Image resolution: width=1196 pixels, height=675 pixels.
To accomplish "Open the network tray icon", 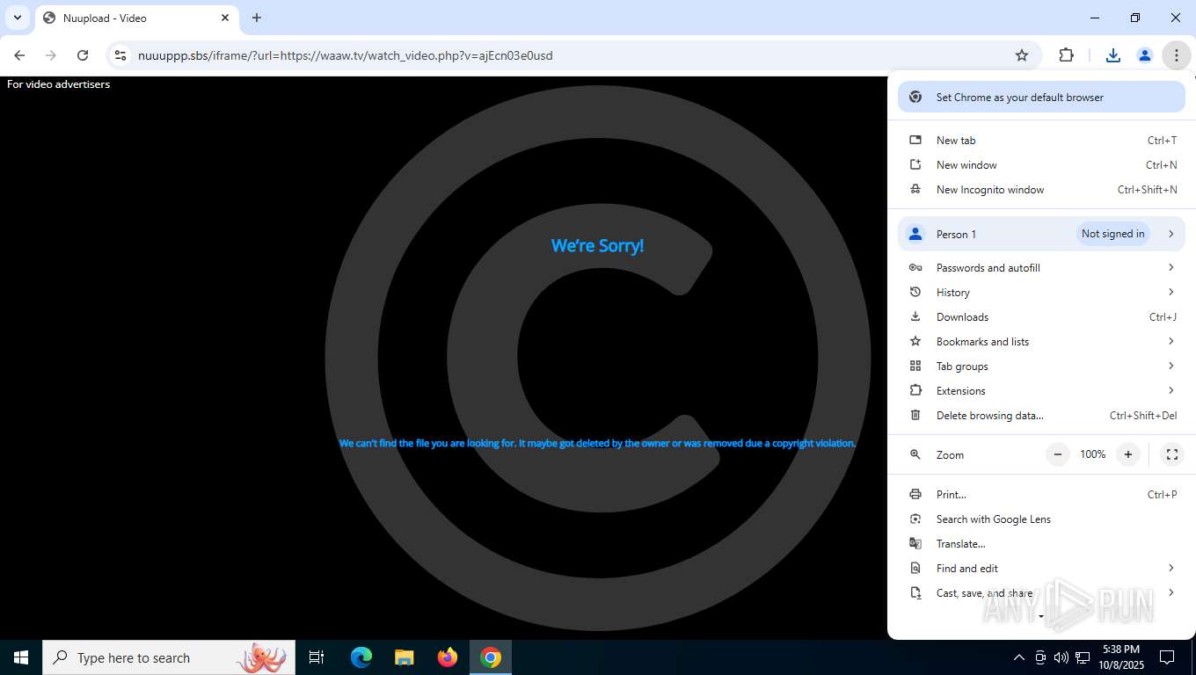I will (1083, 657).
